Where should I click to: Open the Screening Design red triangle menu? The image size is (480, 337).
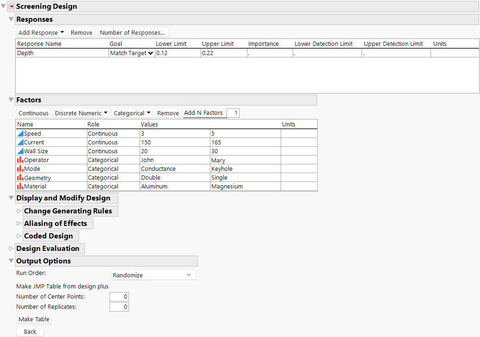(x=12, y=6)
